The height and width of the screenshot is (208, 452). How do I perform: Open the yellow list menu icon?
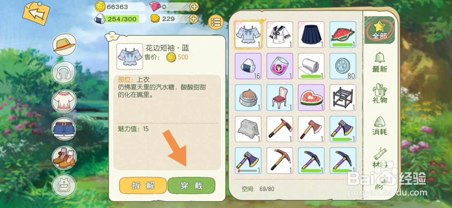click(216, 22)
